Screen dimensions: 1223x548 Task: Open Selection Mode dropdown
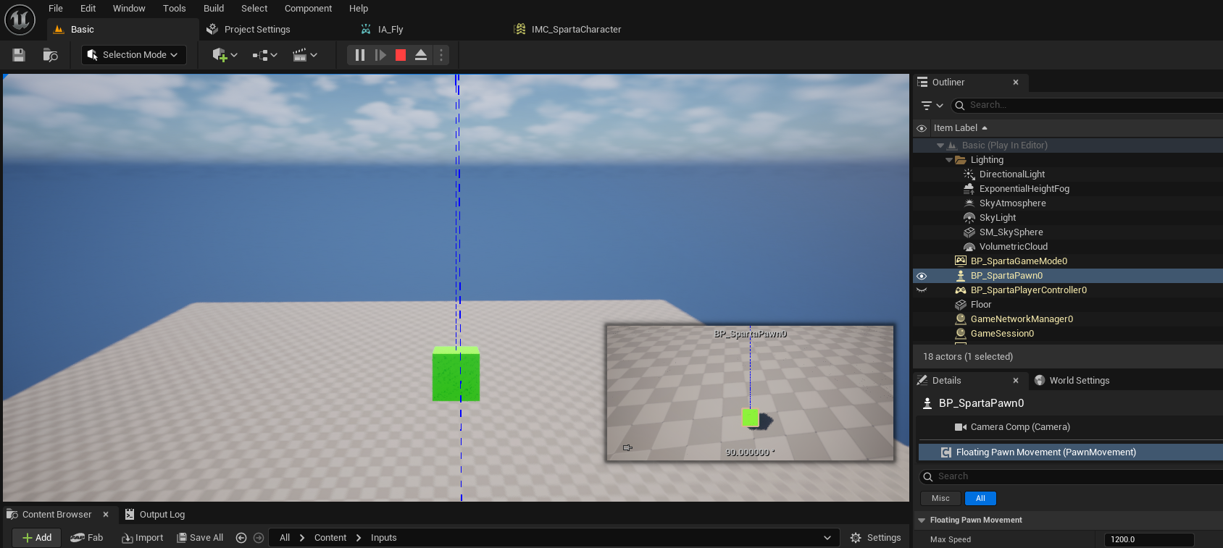[133, 55]
